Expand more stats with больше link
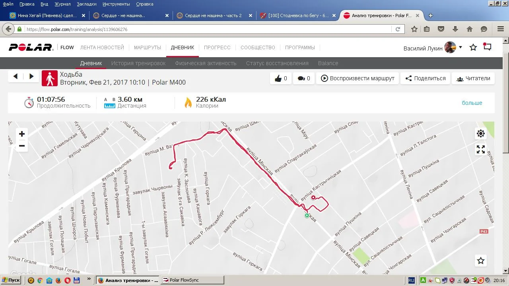The height and width of the screenshot is (286, 509). coord(472,103)
